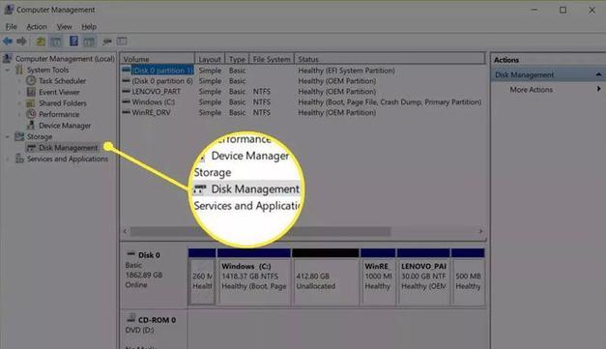Select the 412.80 GB Unallocated block
The height and width of the screenshot is (349, 606).
pos(326,276)
